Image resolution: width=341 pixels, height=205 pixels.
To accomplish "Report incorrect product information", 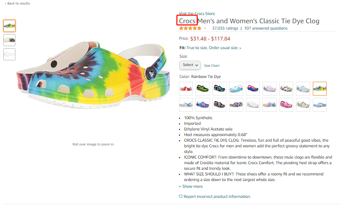I will (x=217, y=196).
